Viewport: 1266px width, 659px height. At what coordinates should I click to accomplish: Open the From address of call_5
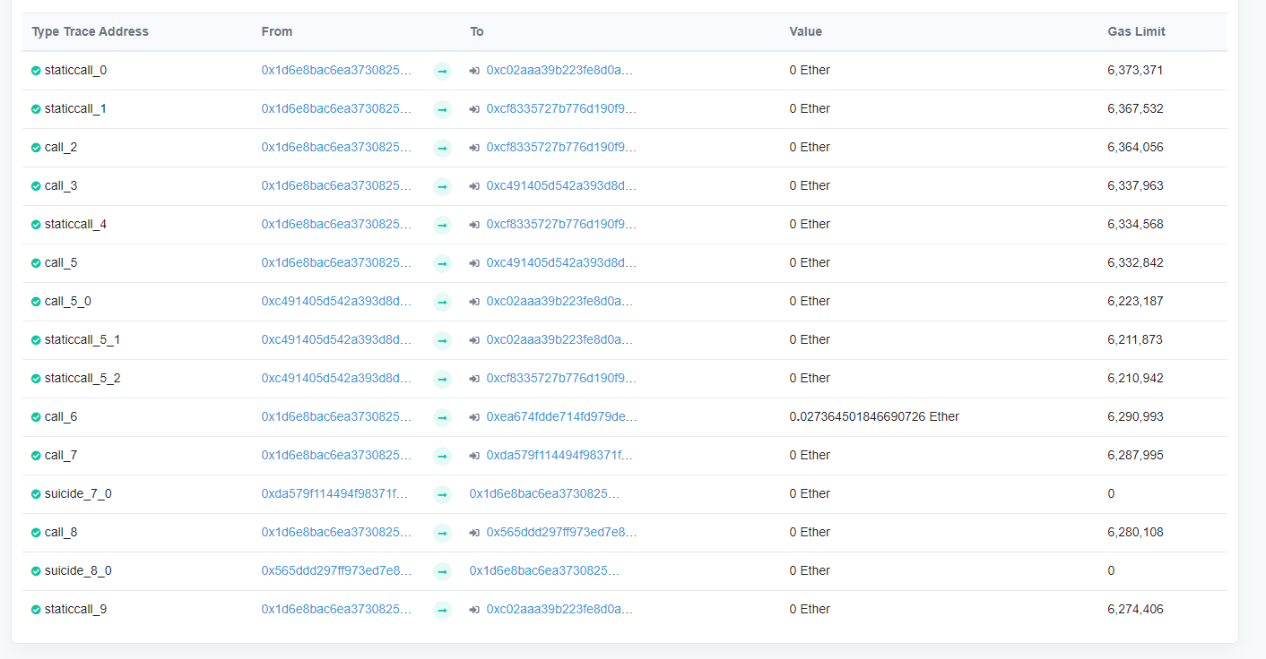[336, 262]
